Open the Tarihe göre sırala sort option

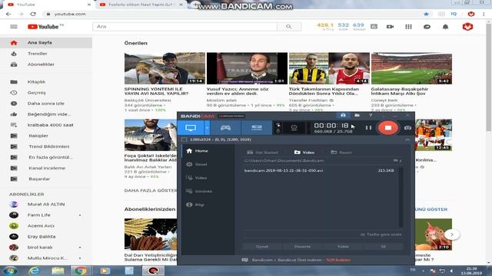point(381,235)
